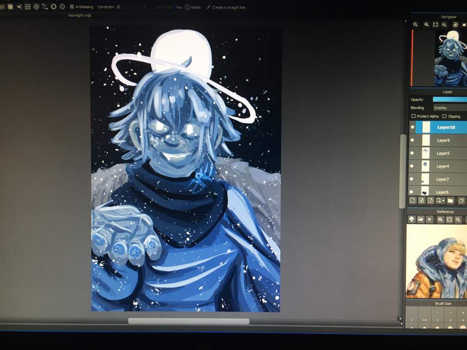
Task: Select Layer6 in the layer list
Action: point(437,191)
